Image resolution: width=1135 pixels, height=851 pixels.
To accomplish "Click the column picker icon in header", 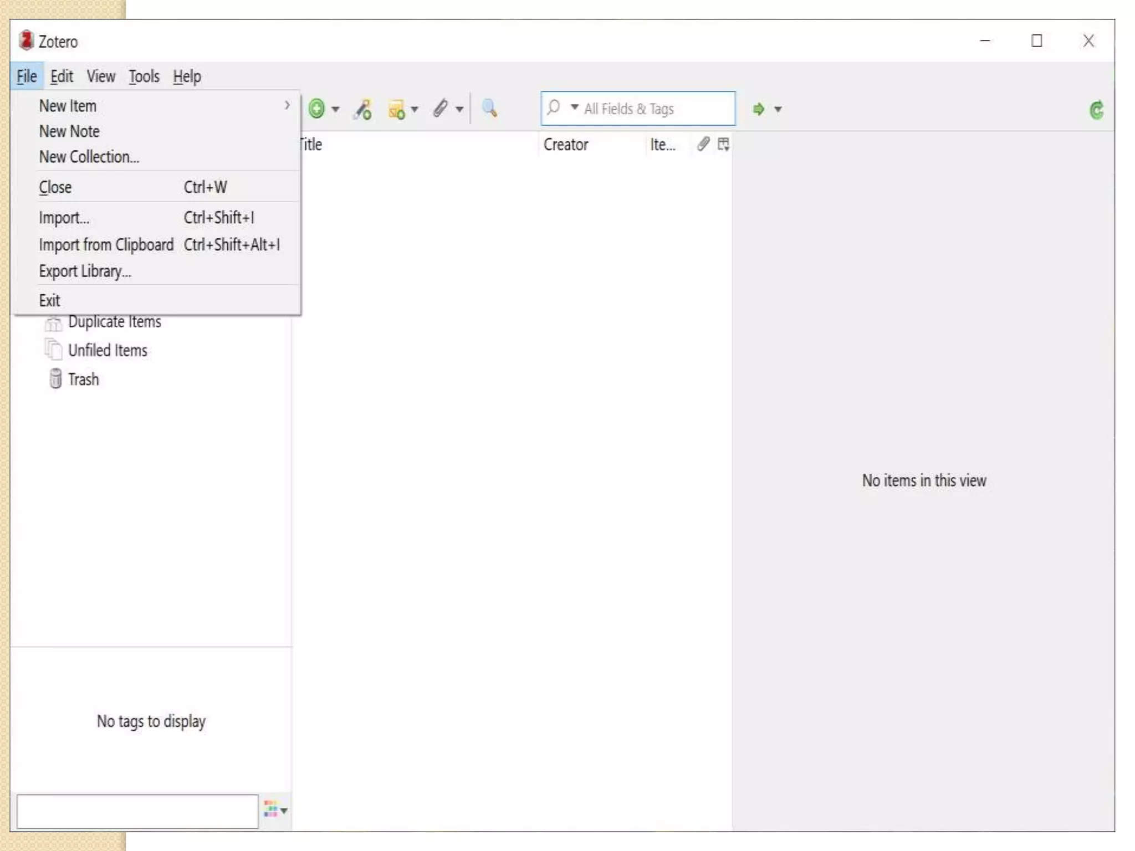I will click(723, 145).
